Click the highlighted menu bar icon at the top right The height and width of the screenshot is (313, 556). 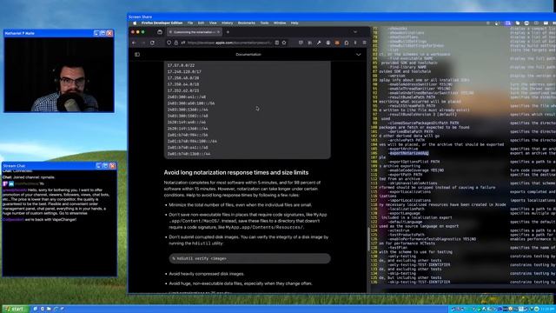tap(508, 23)
